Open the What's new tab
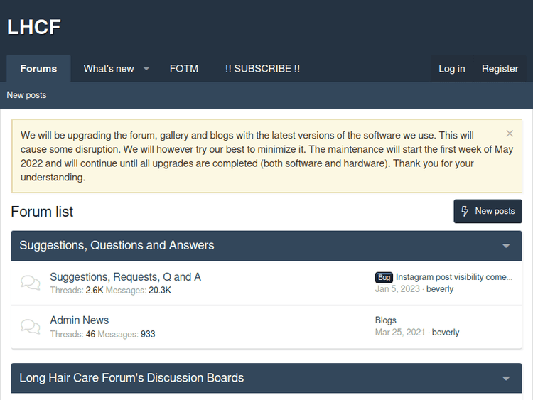 109,69
